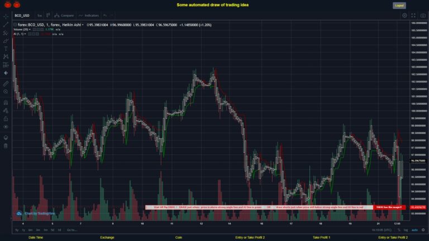Toggle log scale mode
The height and width of the screenshot is (241, 429).
[406, 230]
